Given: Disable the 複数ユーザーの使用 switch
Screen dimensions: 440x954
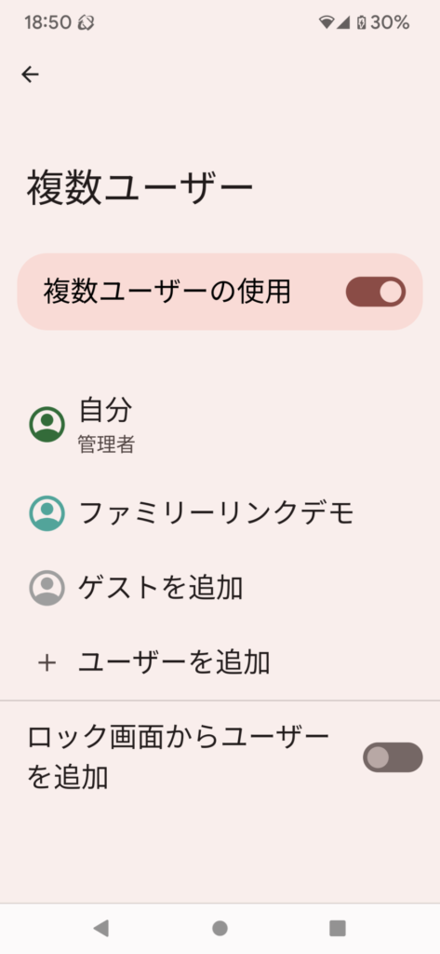Looking at the screenshot, I should tap(376, 292).
